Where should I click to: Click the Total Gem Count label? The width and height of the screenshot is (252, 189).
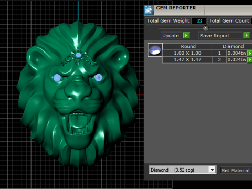click(229, 21)
